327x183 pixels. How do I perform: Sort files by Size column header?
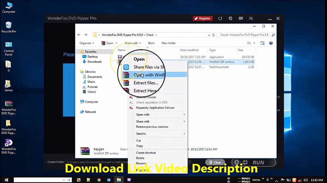tap(240, 50)
